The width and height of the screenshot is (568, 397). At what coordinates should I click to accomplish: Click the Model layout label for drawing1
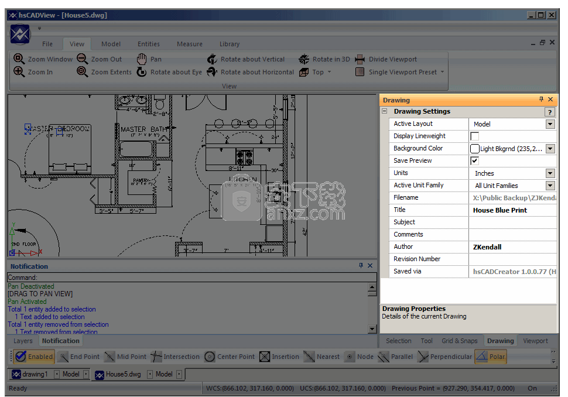71,374
